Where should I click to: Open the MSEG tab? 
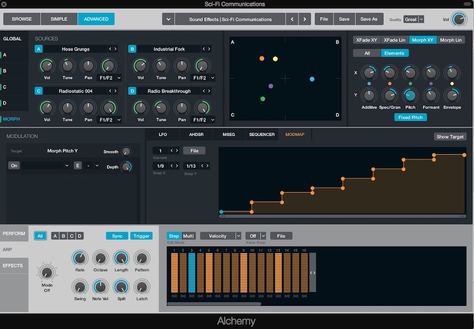229,134
